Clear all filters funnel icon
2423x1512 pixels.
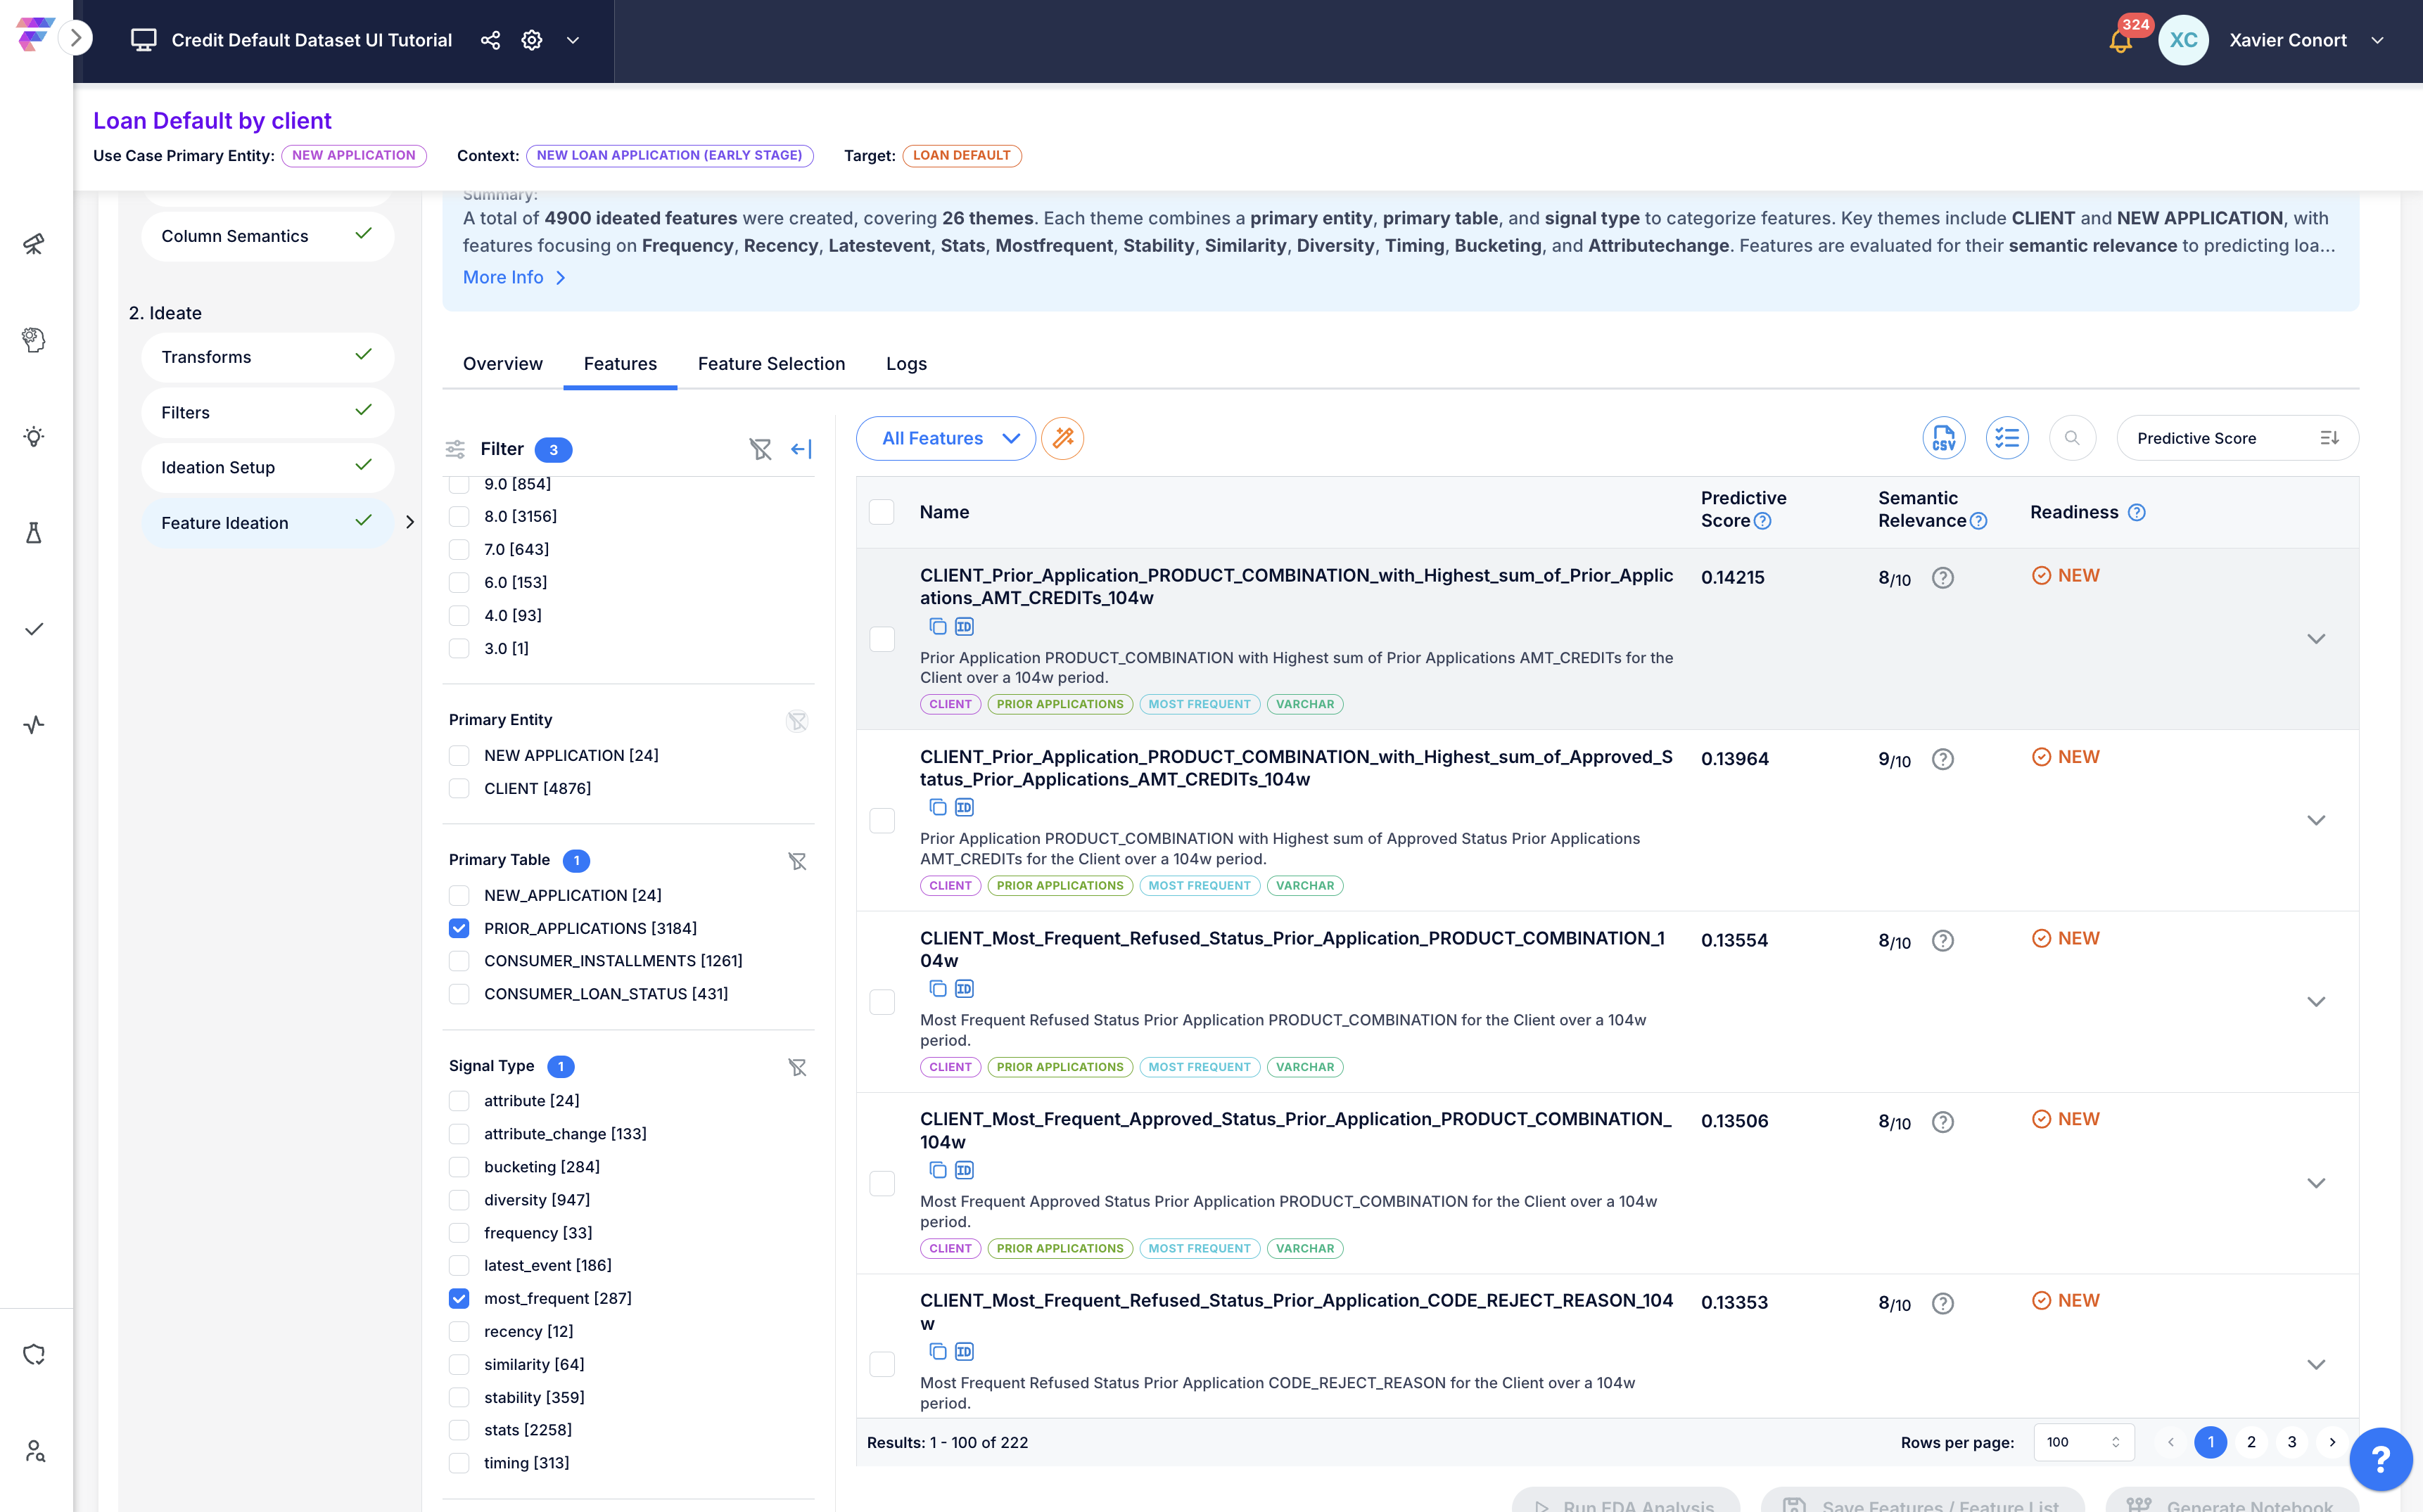pyautogui.click(x=761, y=449)
